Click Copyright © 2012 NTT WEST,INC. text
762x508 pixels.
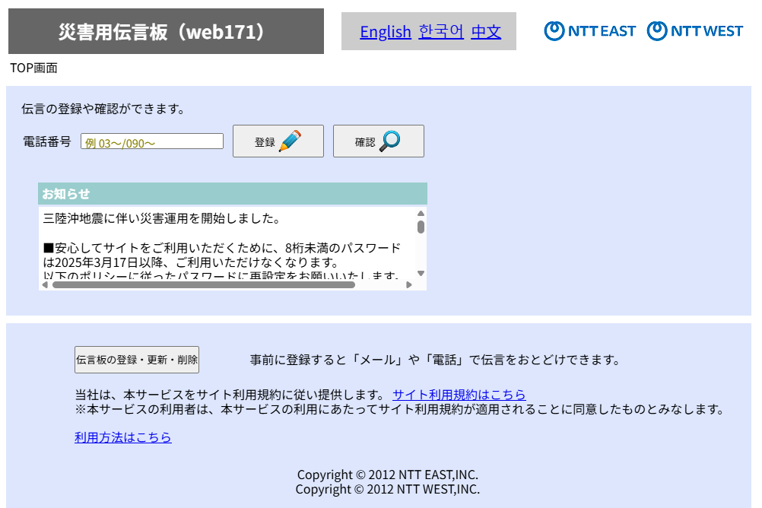point(388,489)
